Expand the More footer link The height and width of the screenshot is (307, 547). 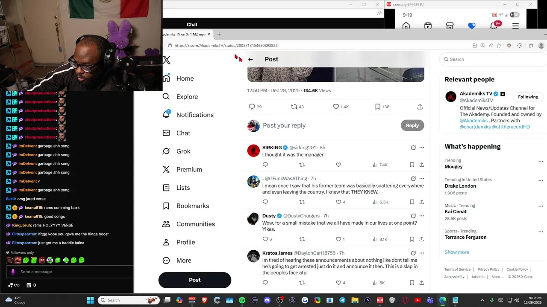point(497,277)
